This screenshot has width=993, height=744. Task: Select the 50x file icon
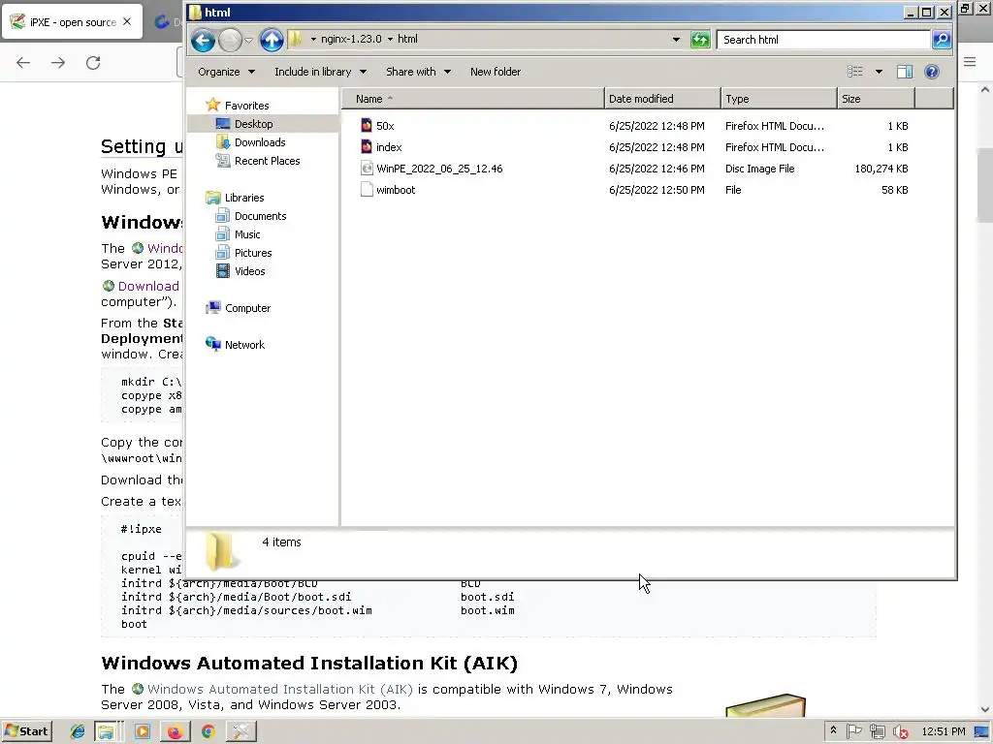click(x=367, y=125)
